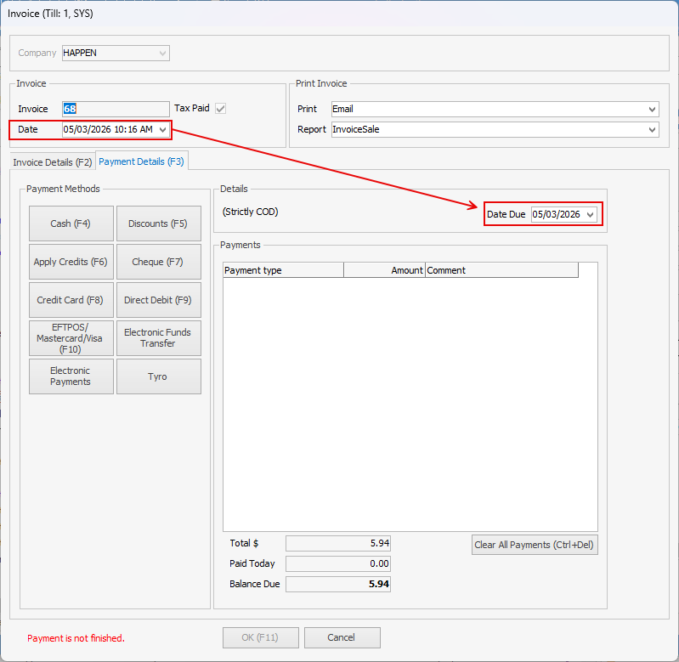Choose Cash (F4) payment method

[x=71, y=223]
